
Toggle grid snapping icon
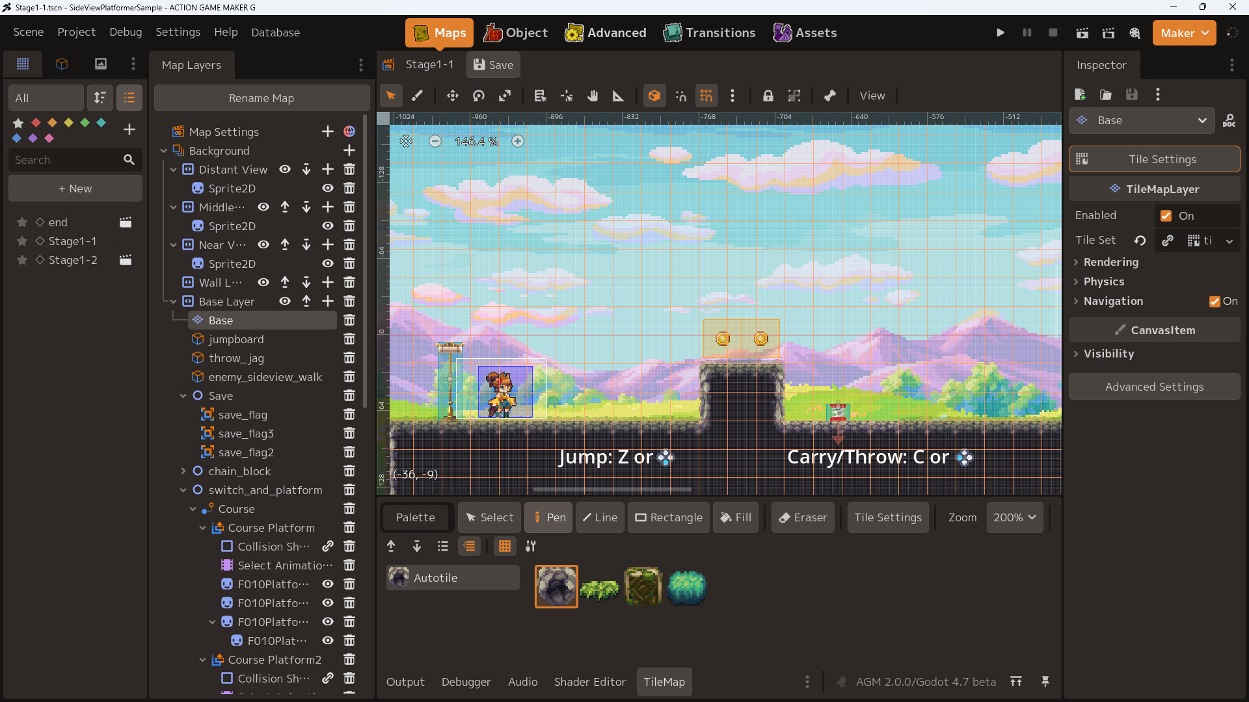tap(706, 96)
